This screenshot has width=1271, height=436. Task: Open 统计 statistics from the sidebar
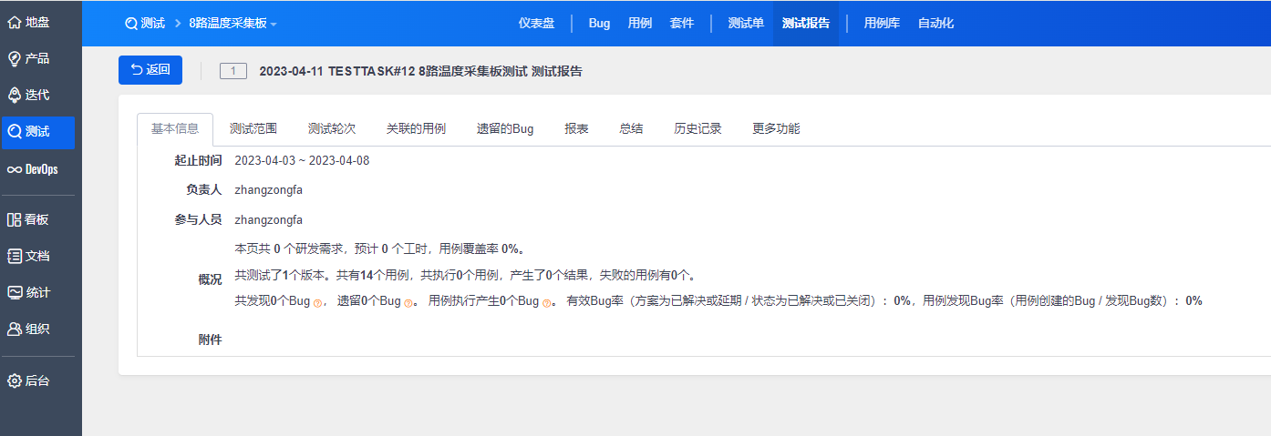tap(15, 292)
